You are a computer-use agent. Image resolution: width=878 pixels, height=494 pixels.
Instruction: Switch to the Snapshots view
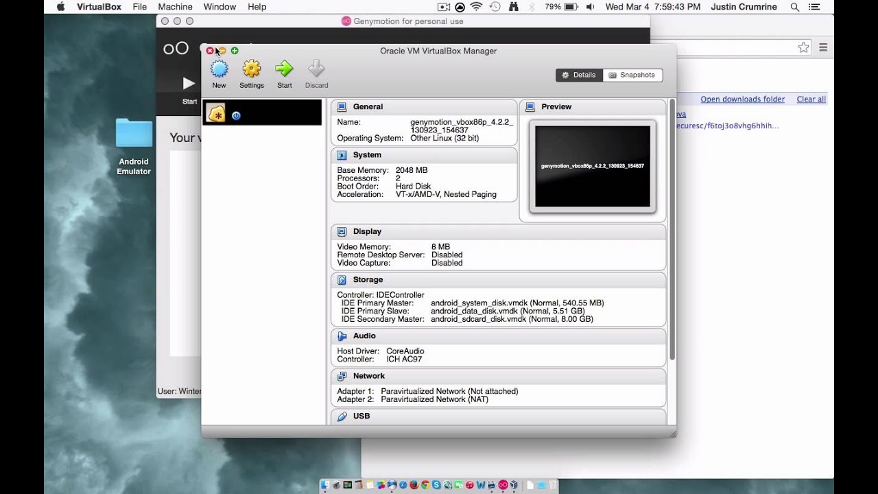coord(632,75)
